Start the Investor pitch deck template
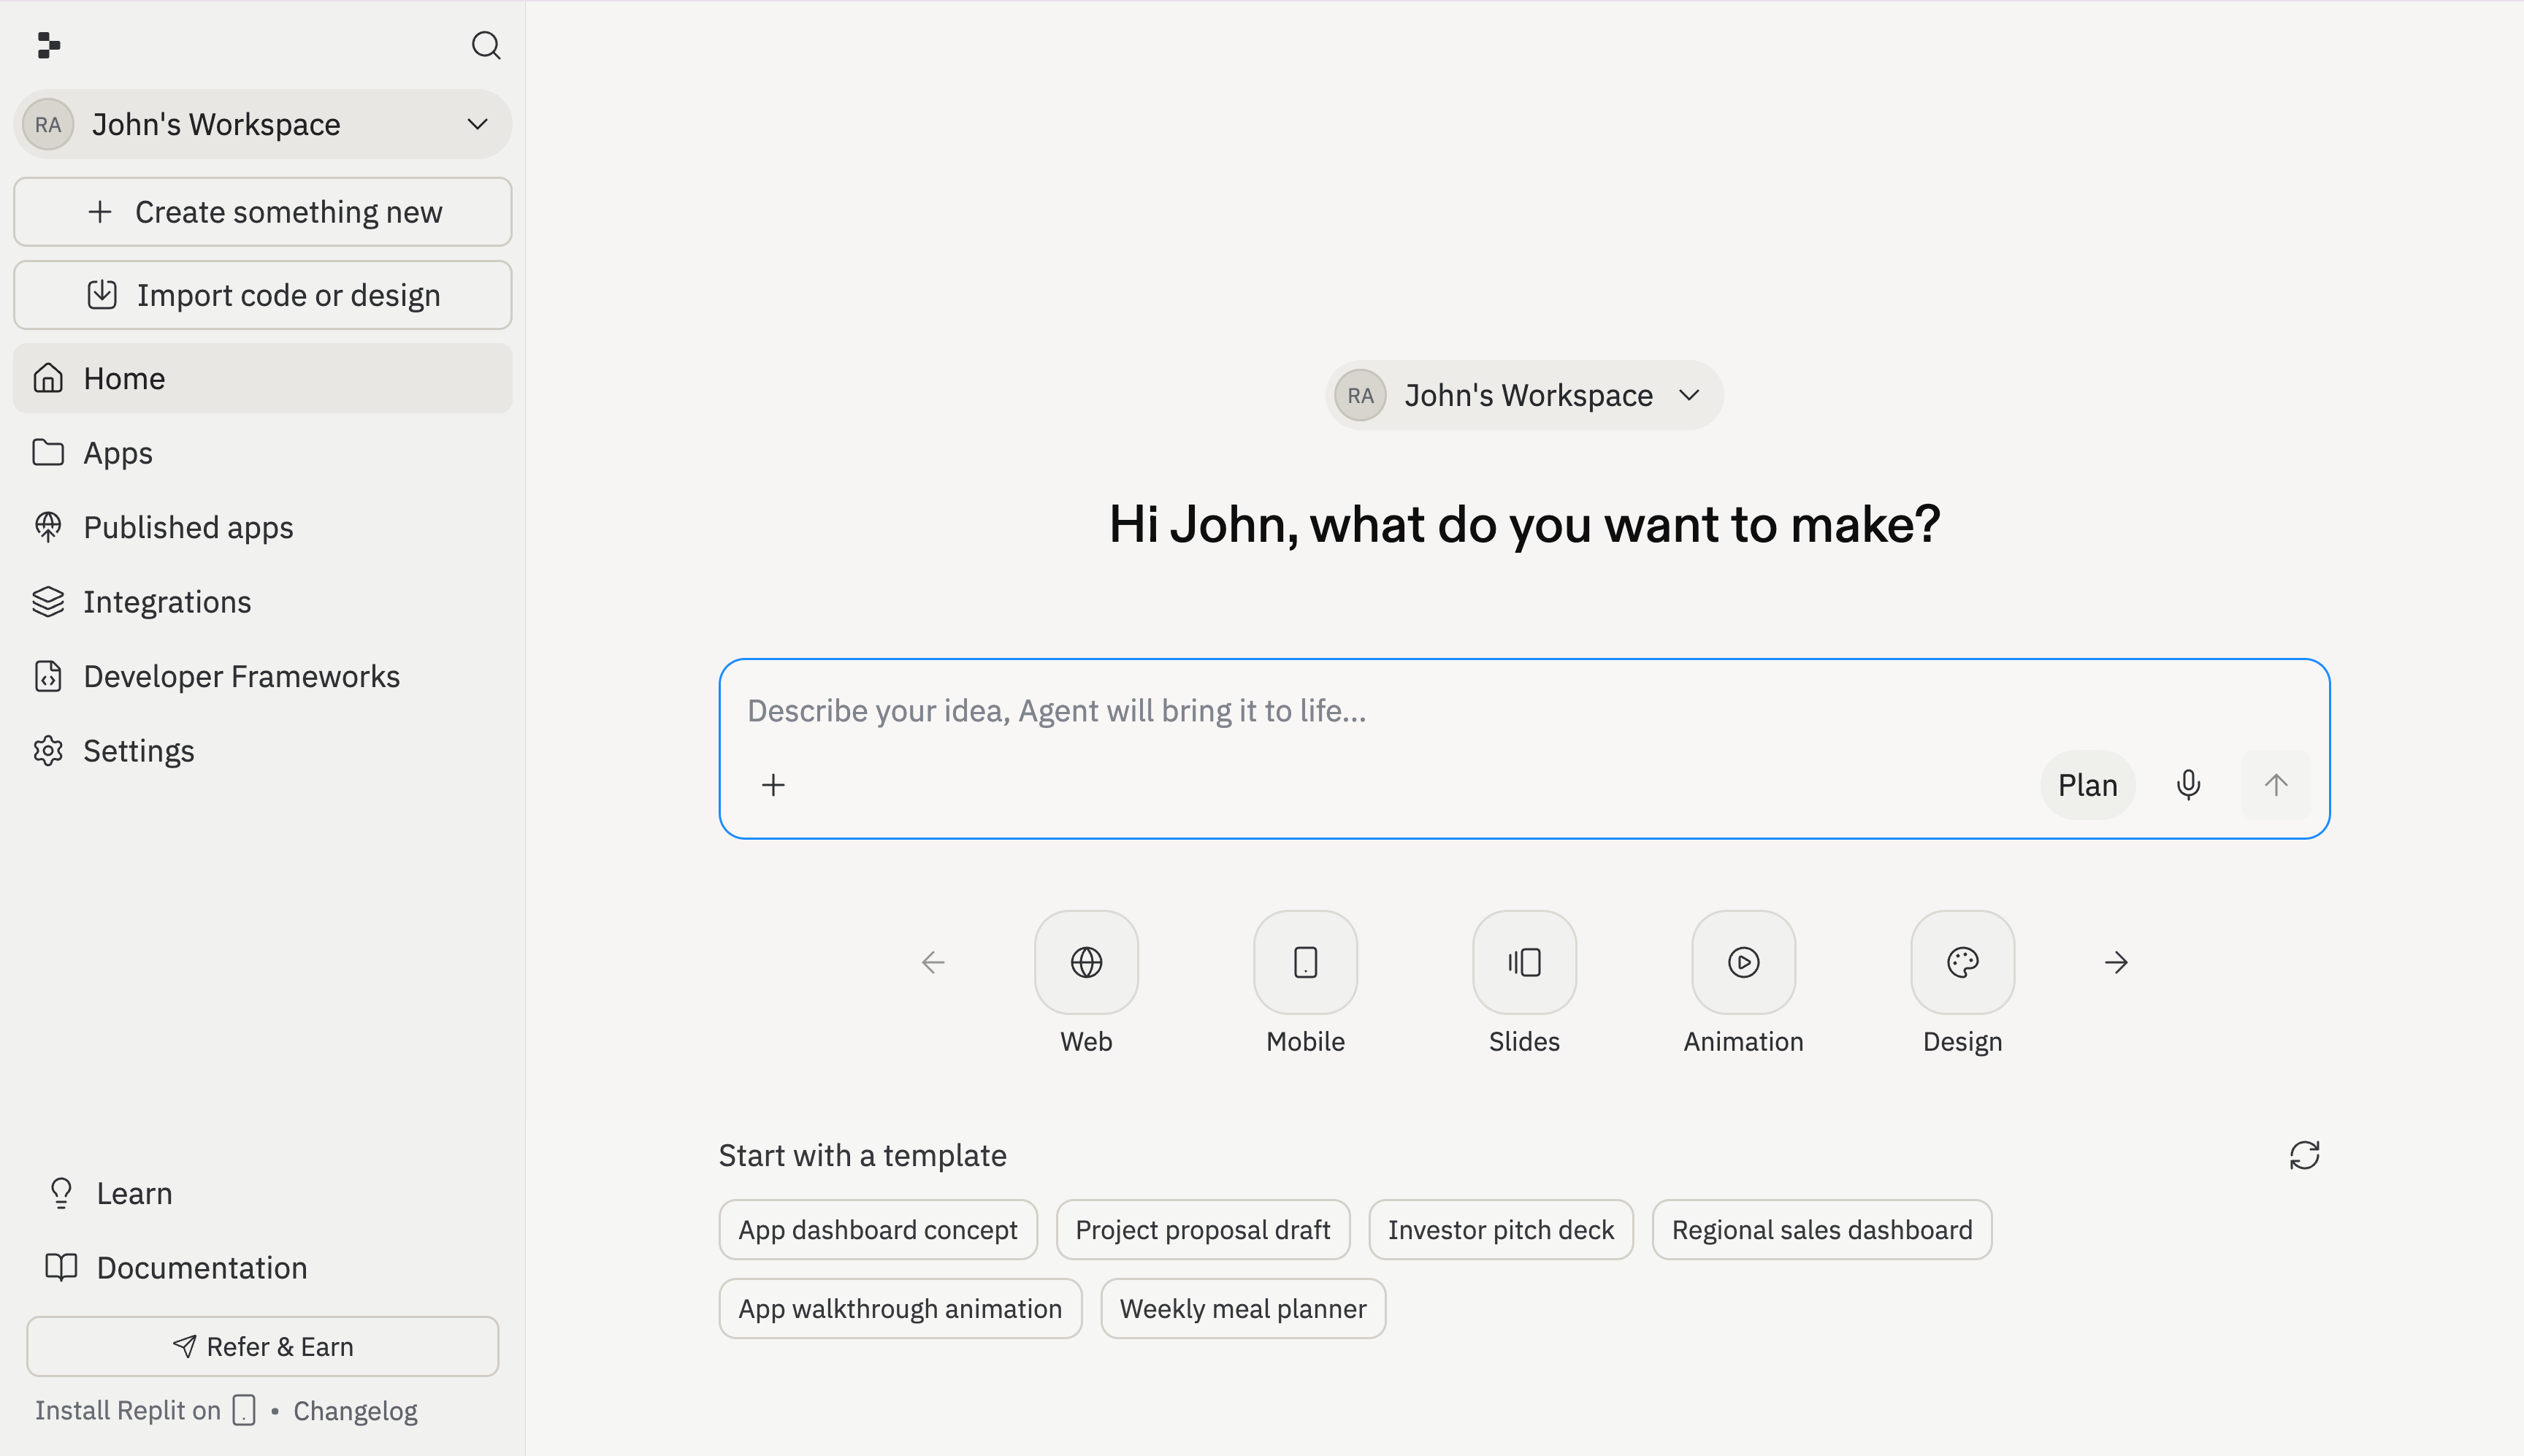The height and width of the screenshot is (1456, 2524). pyautogui.click(x=1499, y=1229)
